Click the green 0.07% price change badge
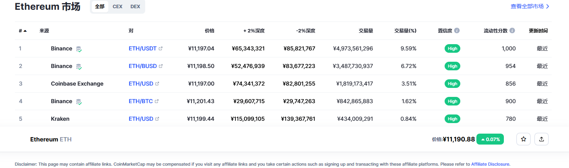The height and width of the screenshot is (168, 569). [490, 139]
